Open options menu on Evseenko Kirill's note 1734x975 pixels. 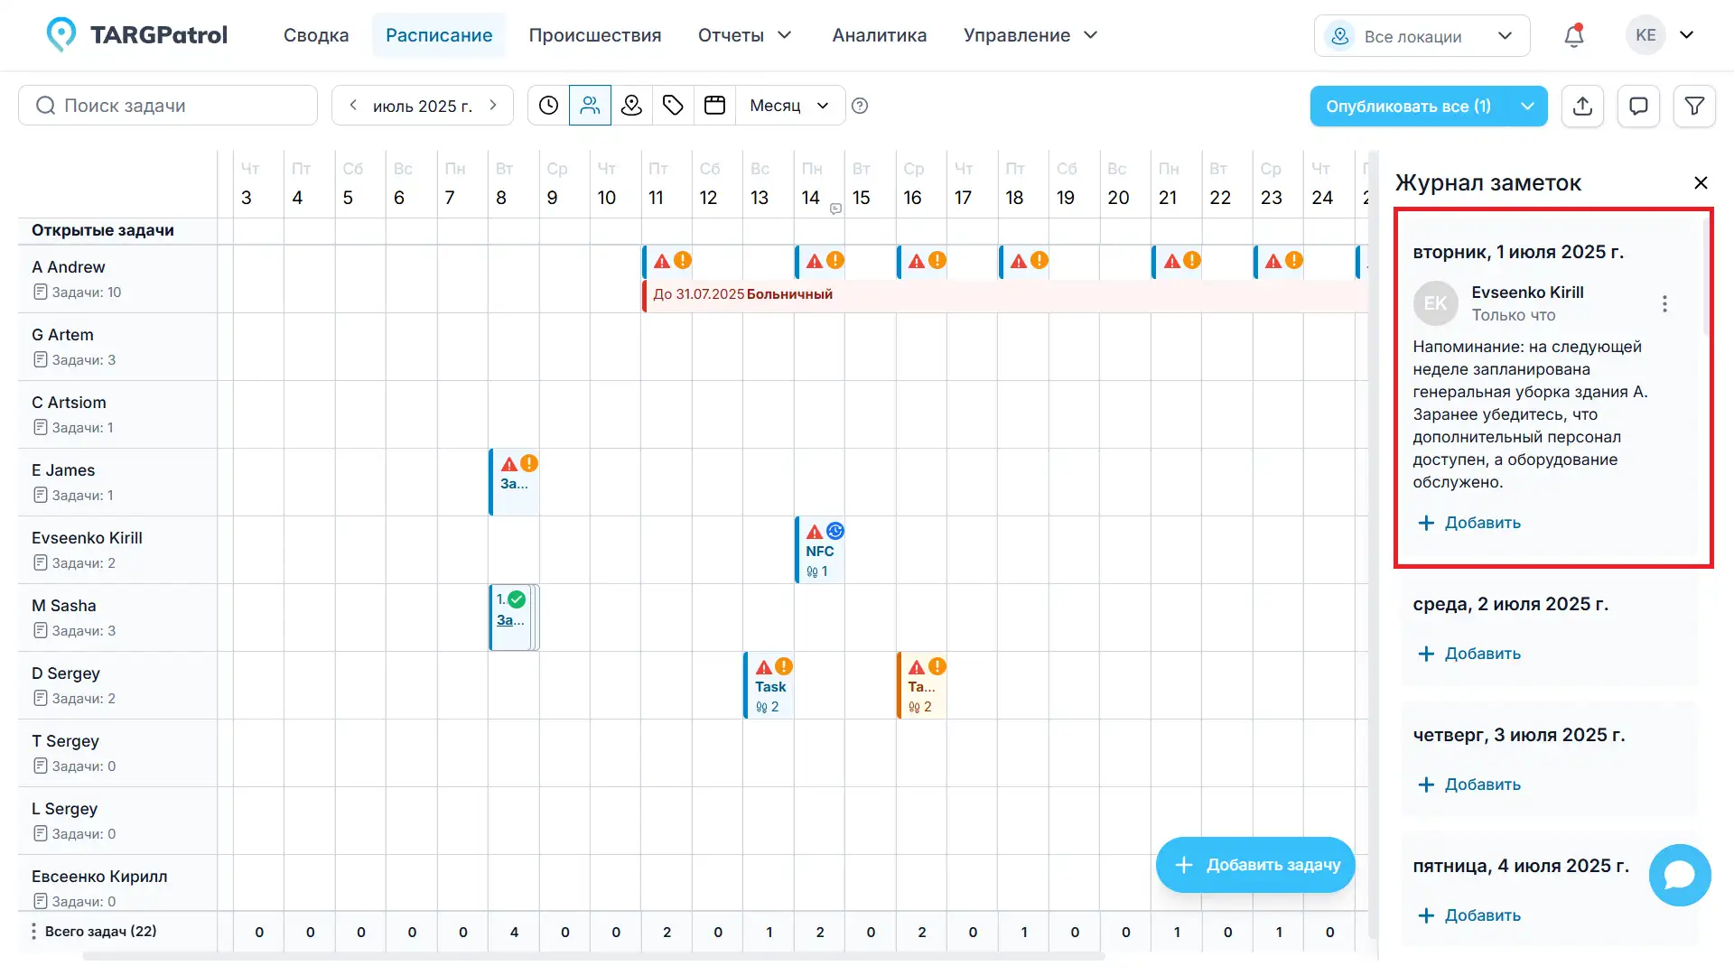click(x=1664, y=303)
